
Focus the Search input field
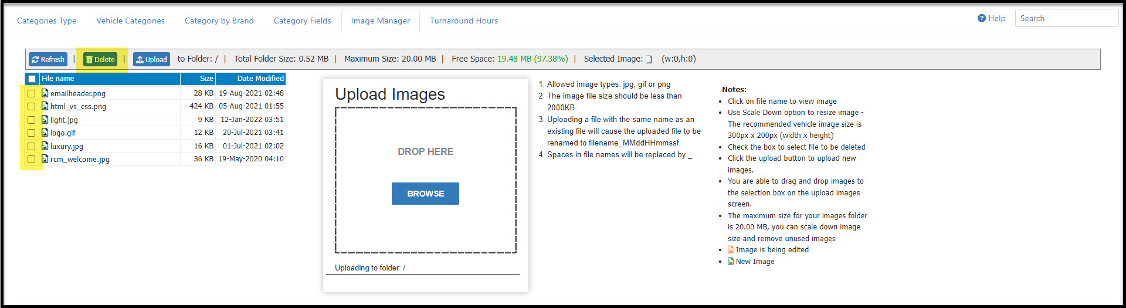[x=1066, y=18]
